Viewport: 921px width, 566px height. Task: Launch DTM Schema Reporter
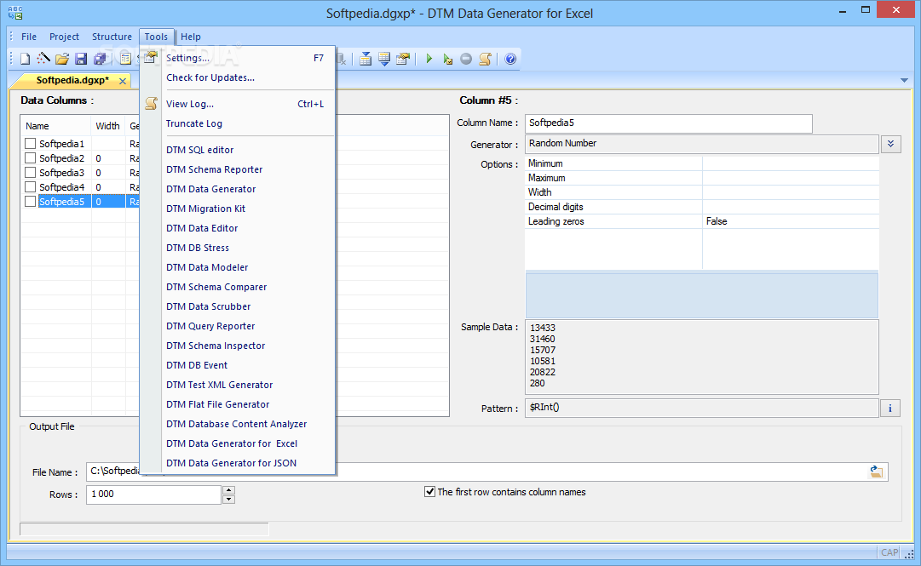pos(238,169)
